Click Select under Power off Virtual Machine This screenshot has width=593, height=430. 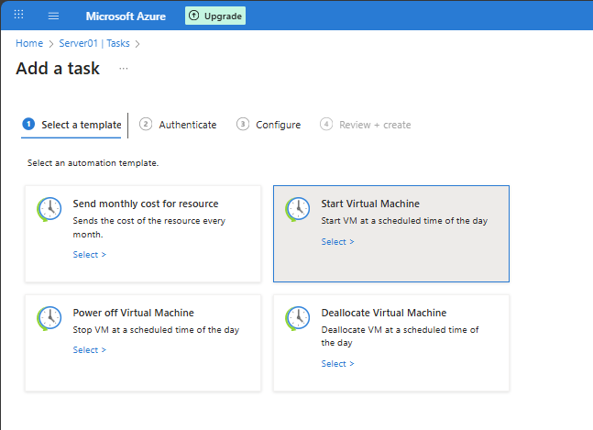click(89, 350)
